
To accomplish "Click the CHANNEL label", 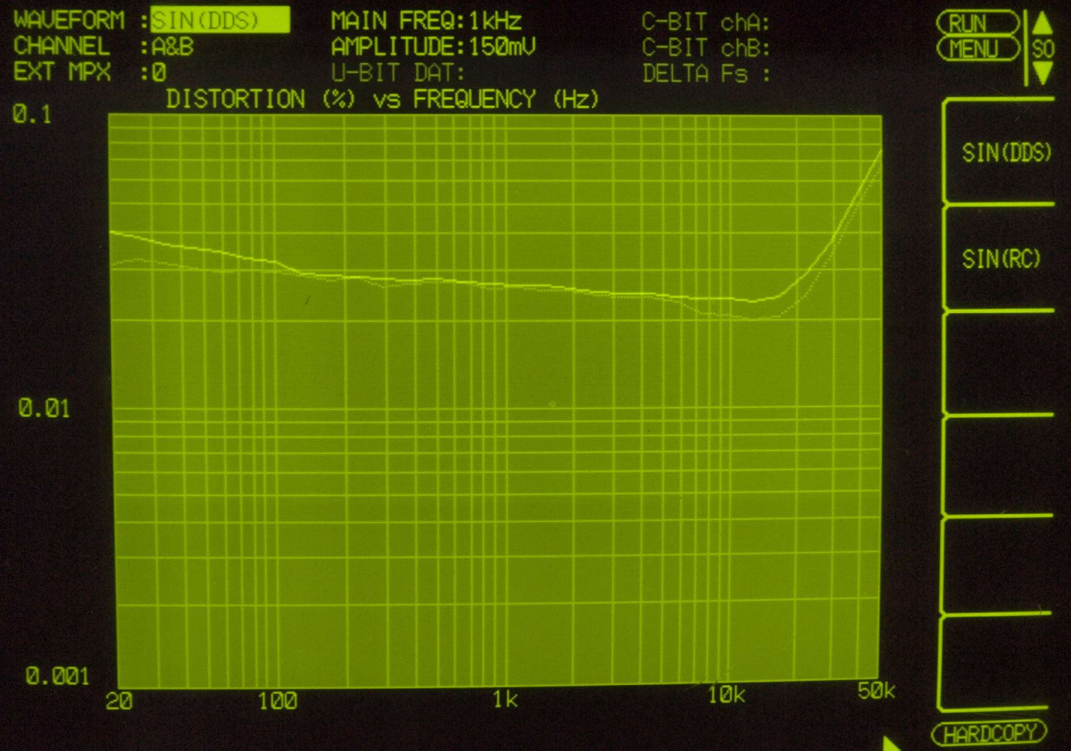I will pos(62,46).
